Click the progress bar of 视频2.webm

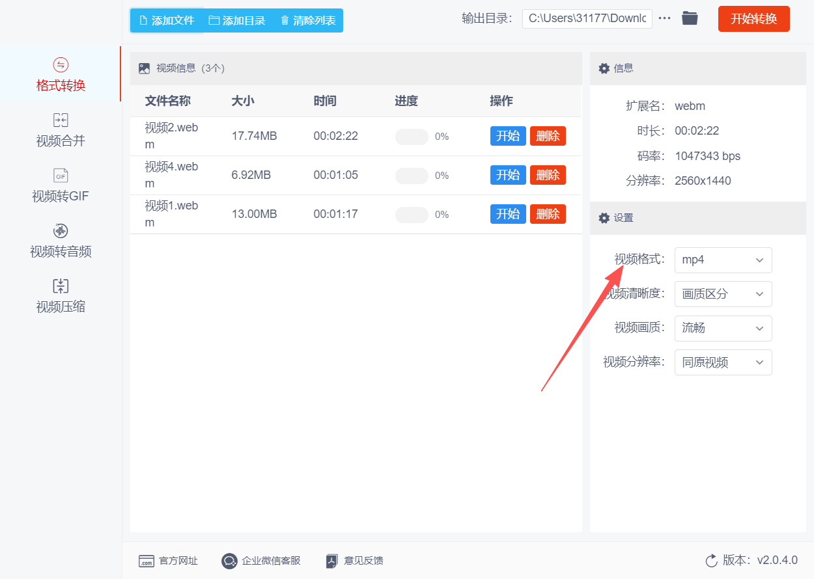[x=412, y=137]
